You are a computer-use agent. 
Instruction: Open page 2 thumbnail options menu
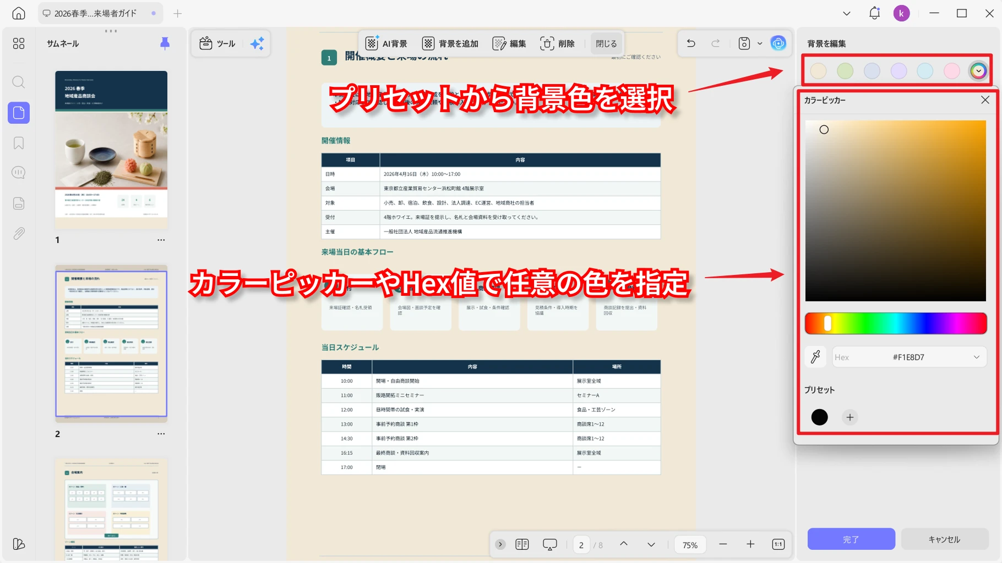[161, 434]
